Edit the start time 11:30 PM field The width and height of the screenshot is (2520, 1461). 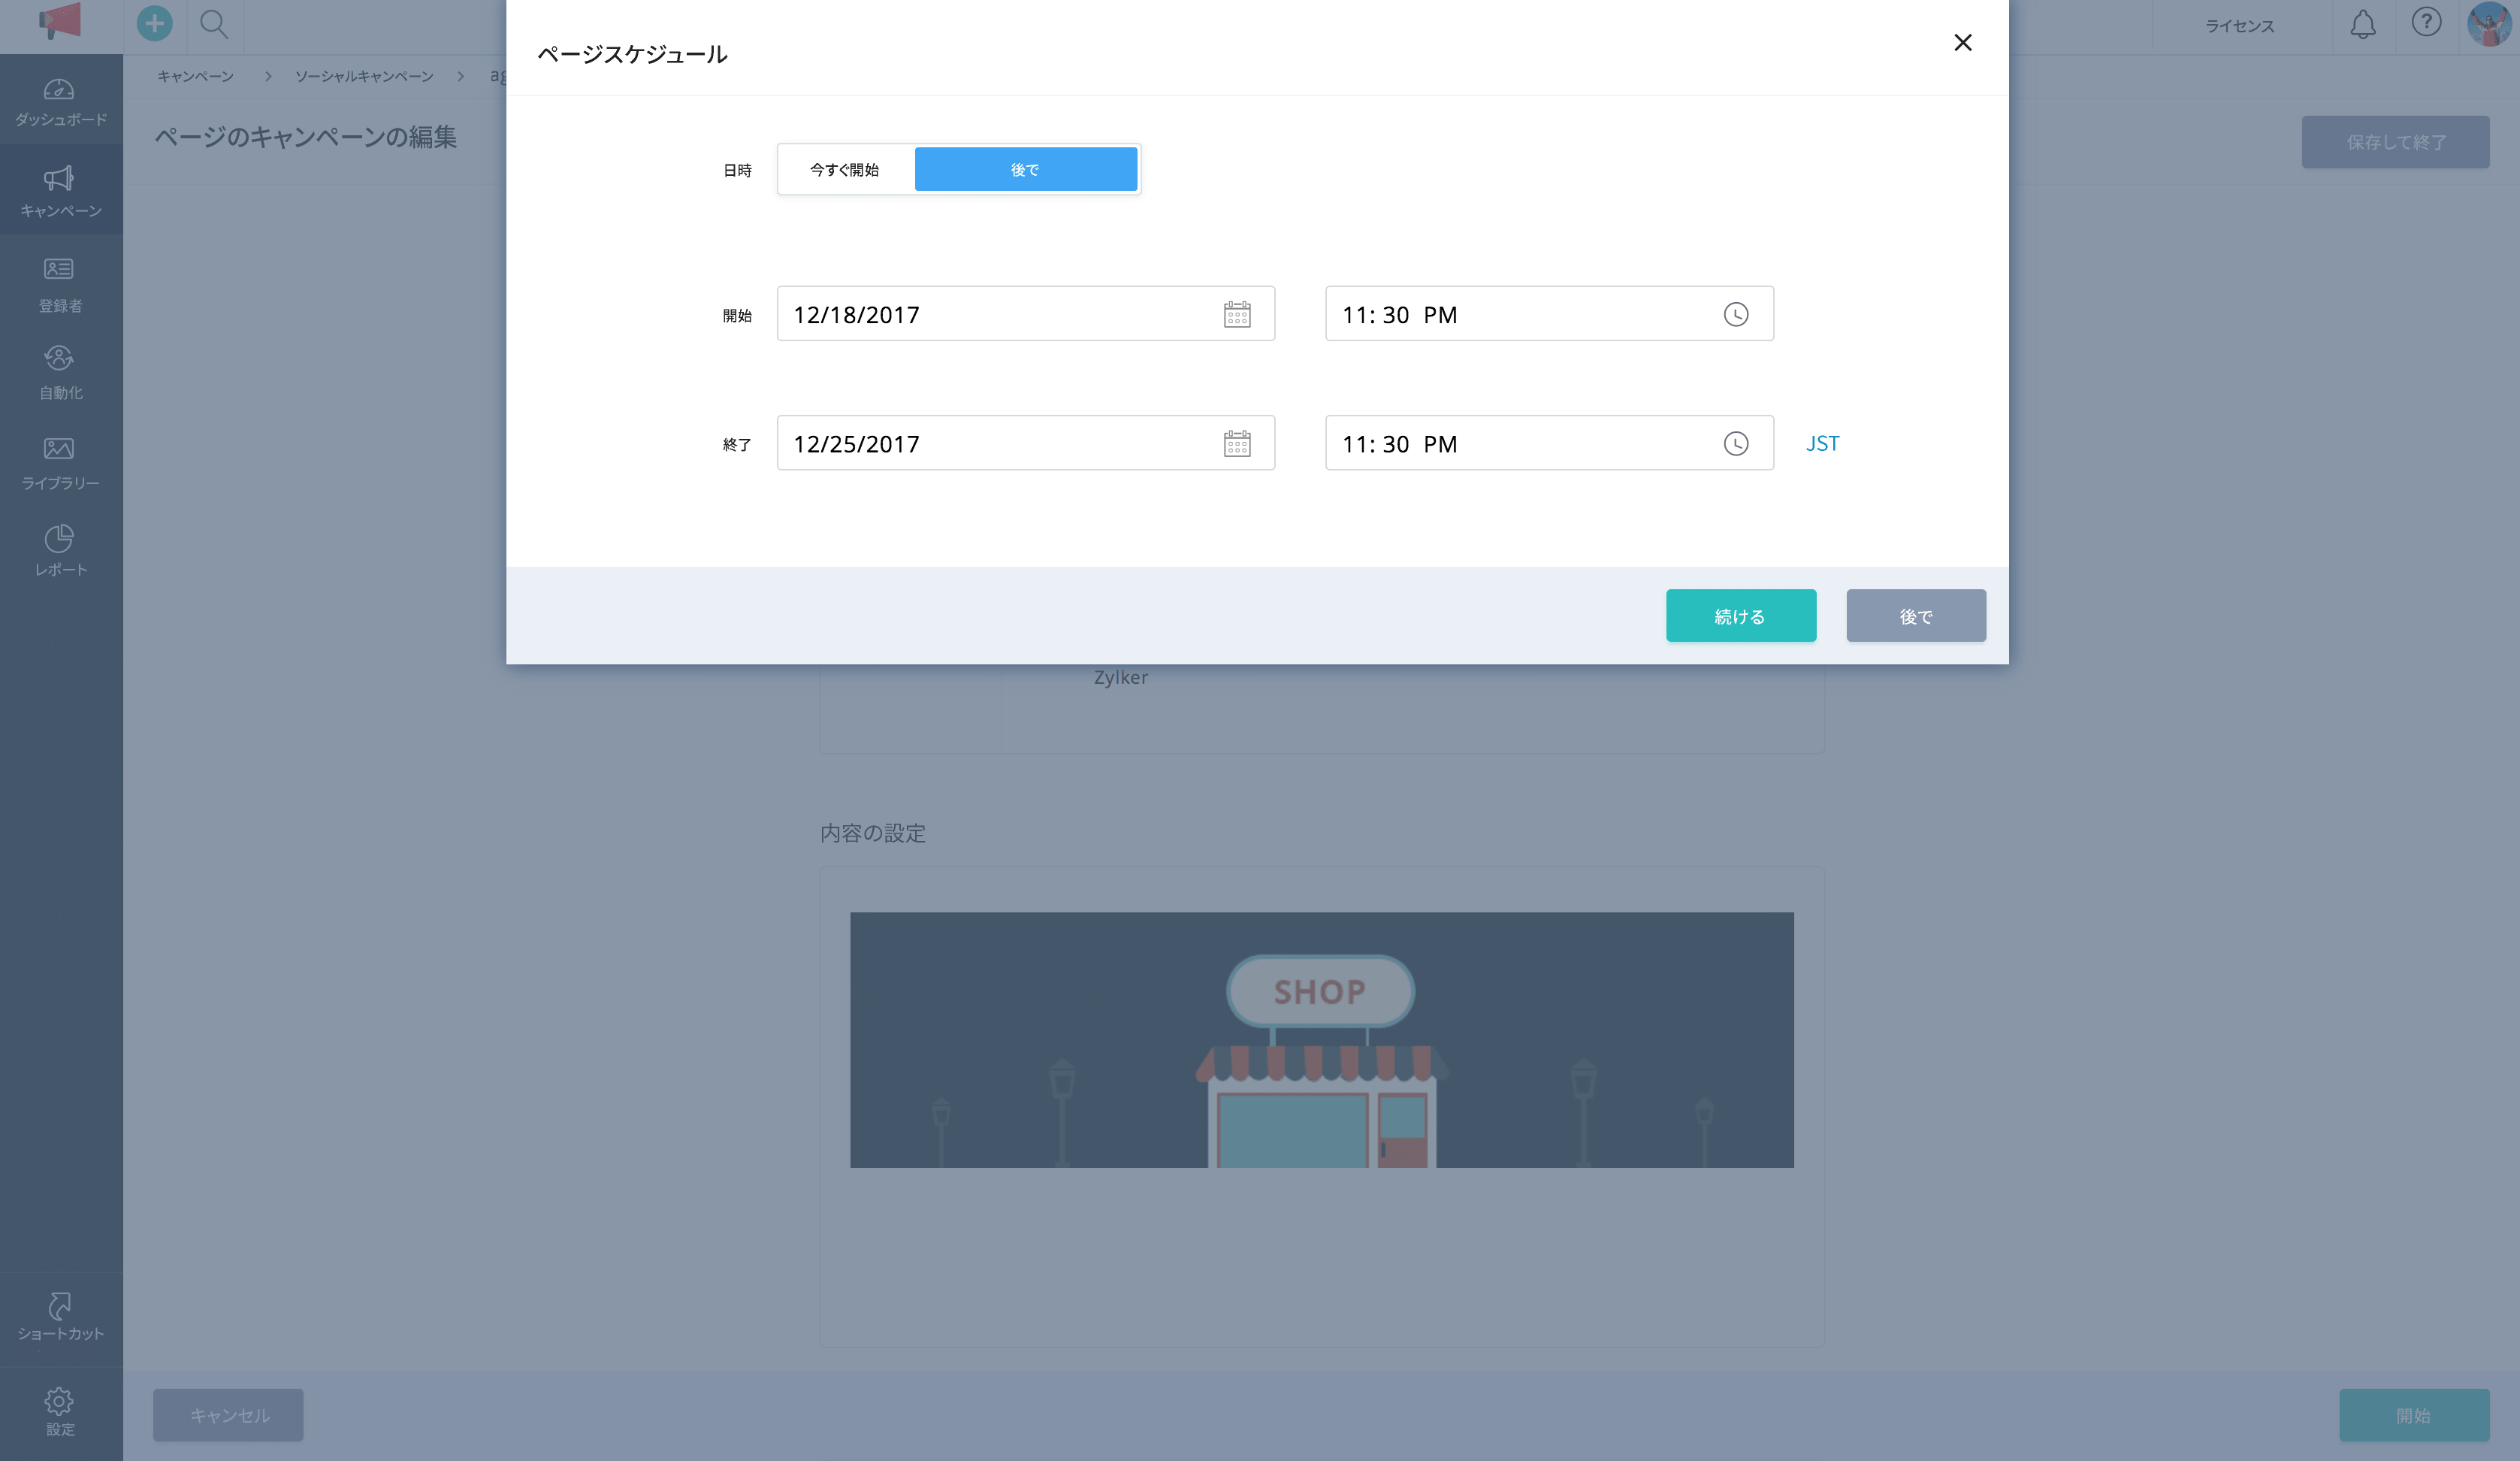(1549, 314)
